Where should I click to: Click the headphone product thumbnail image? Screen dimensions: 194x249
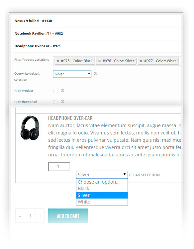tap(30, 128)
